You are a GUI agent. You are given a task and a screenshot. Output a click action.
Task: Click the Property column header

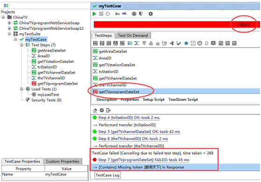(x=23, y=169)
